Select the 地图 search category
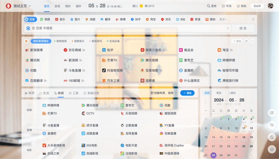 [90, 20]
